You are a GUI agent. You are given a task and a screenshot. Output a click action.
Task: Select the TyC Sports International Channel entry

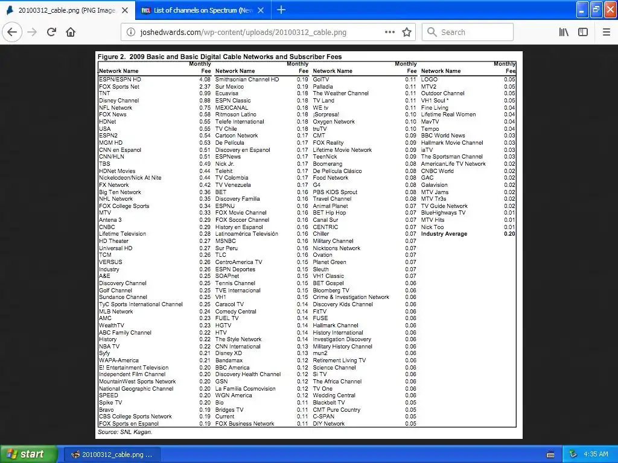click(141, 304)
